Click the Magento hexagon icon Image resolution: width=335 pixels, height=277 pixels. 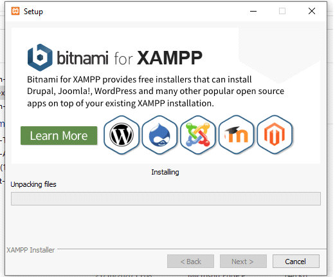click(275, 135)
